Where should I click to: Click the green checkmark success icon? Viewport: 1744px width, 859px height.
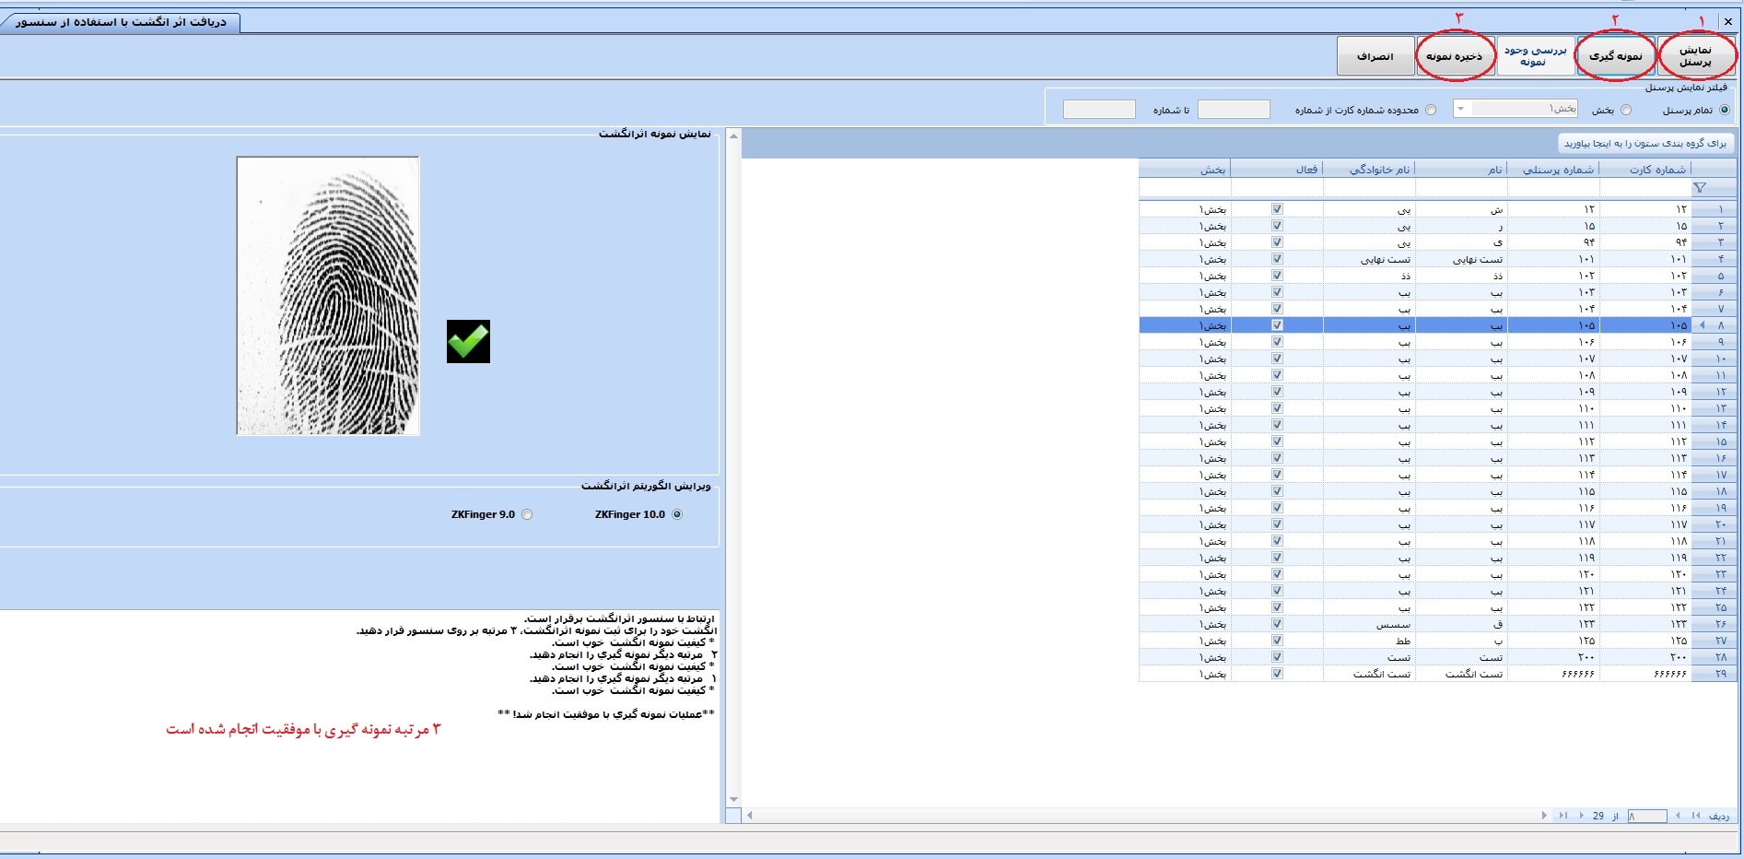[468, 341]
